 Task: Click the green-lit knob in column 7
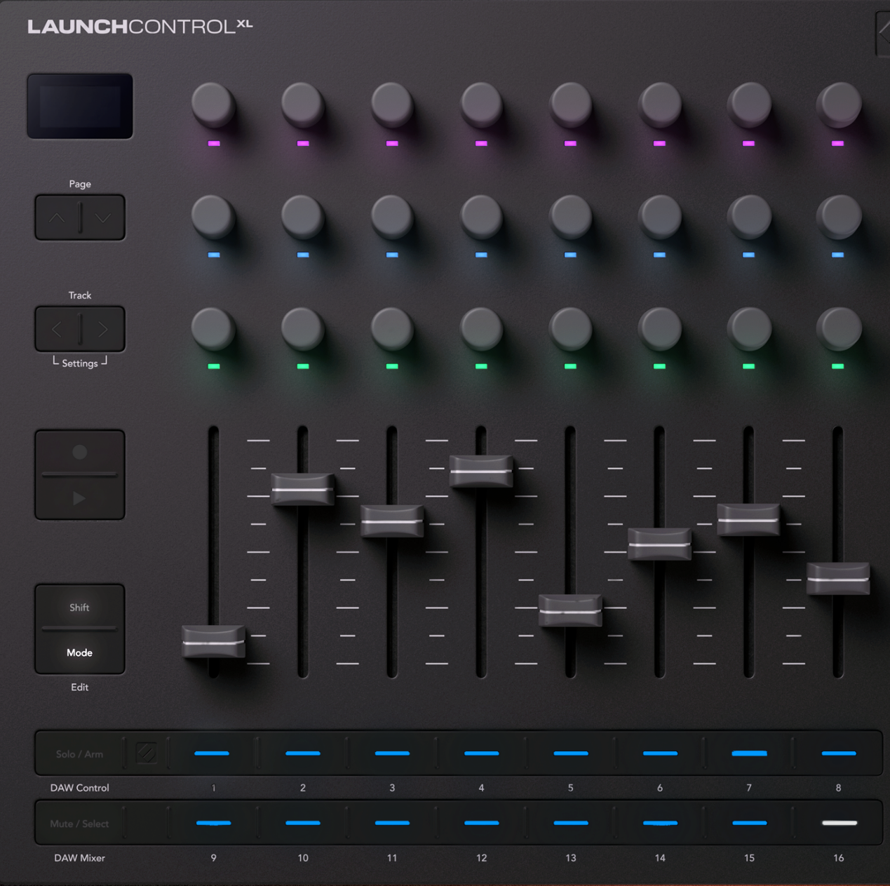(748, 328)
